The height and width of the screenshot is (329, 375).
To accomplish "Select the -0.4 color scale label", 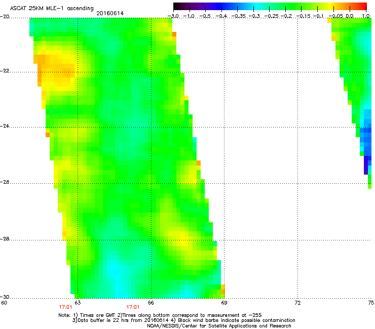I will [x=221, y=16].
